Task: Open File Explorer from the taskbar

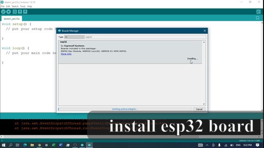Action: 32,145
